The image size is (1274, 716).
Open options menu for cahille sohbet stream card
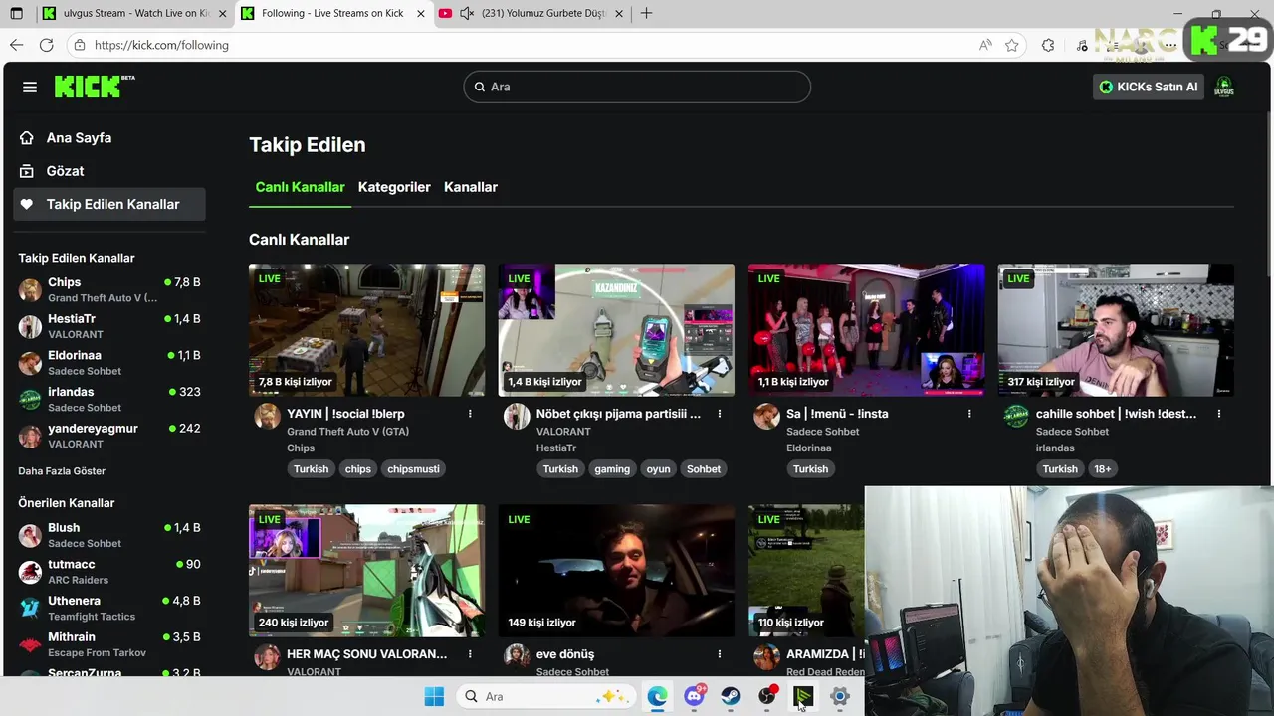(1218, 414)
